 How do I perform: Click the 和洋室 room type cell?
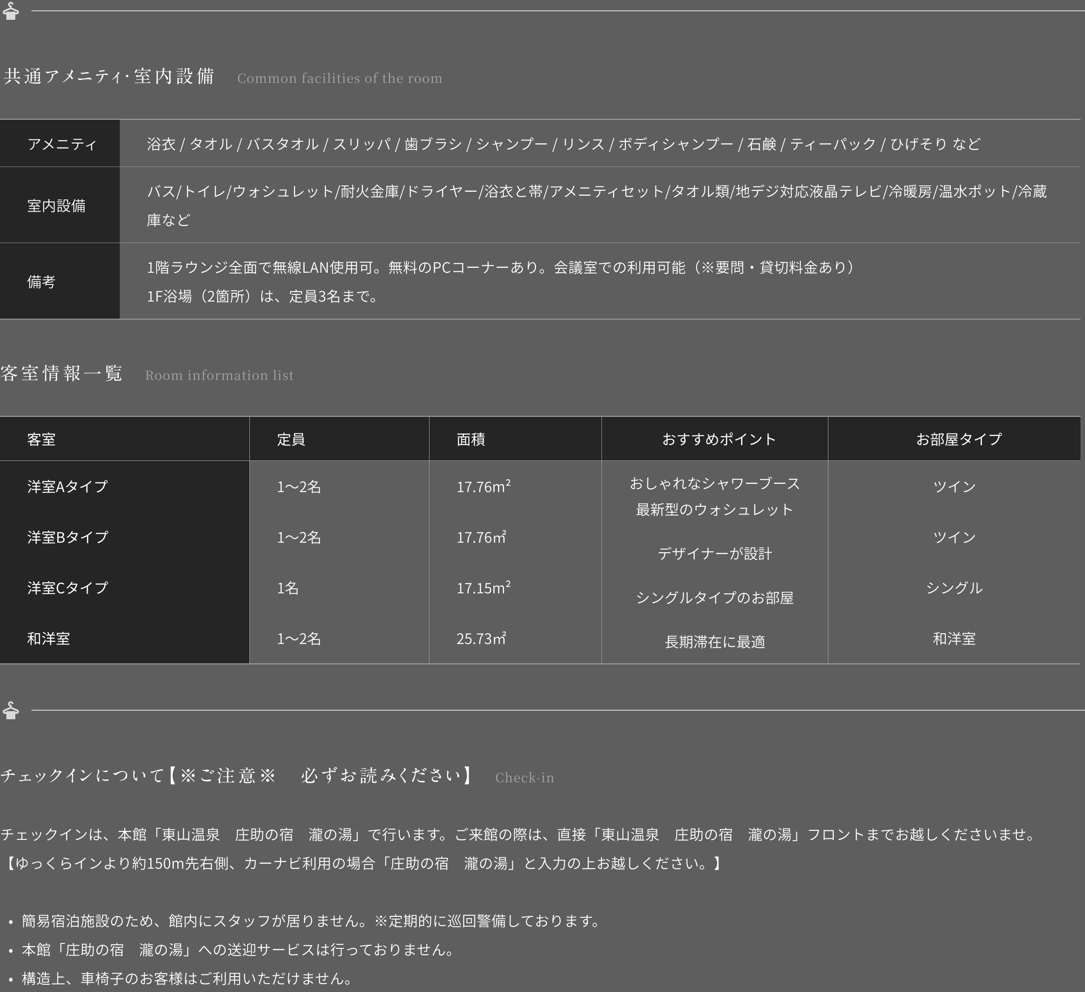coord(954,639)
